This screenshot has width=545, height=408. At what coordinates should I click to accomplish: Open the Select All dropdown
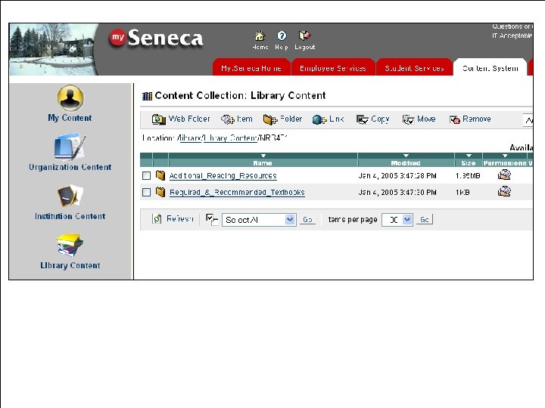click(259, 220)
